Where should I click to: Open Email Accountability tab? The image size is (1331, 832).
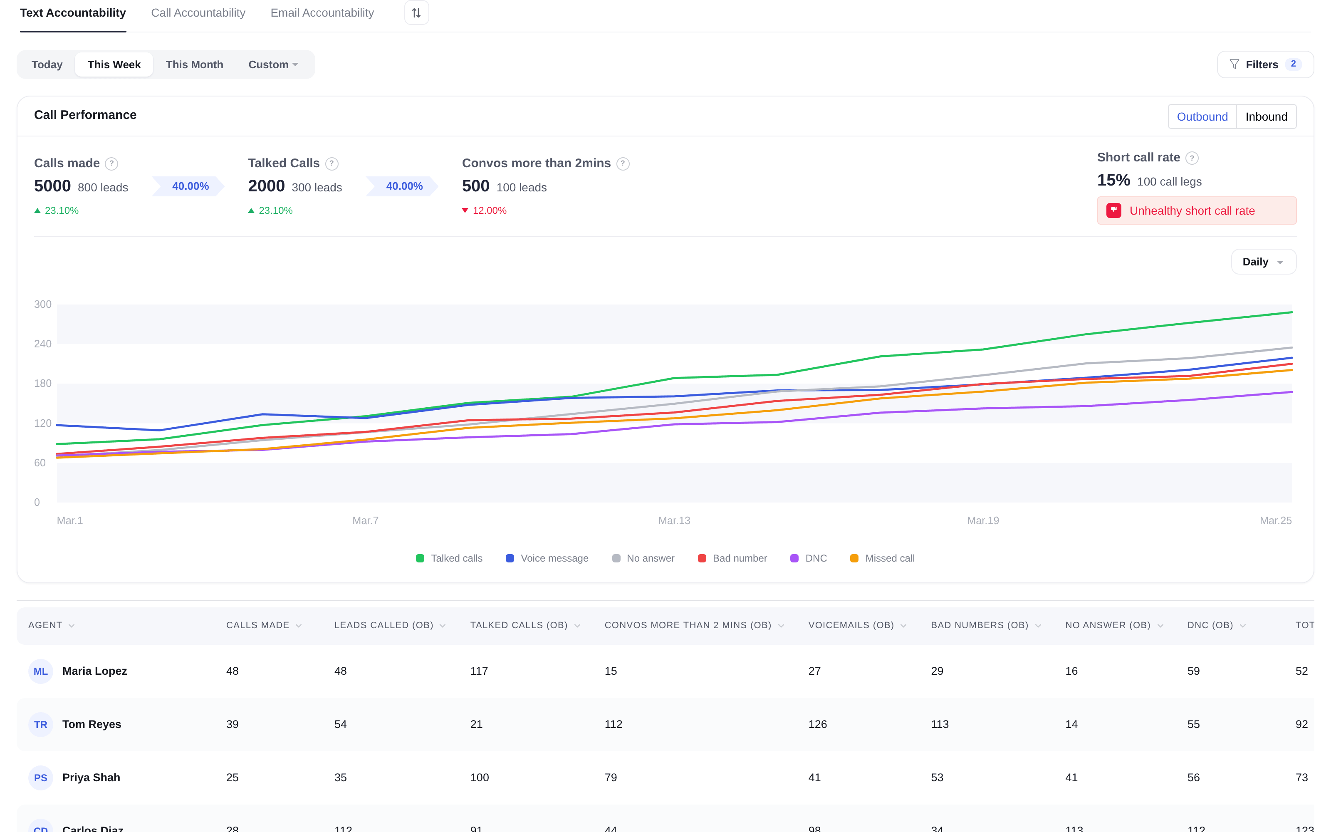[322, 12]
